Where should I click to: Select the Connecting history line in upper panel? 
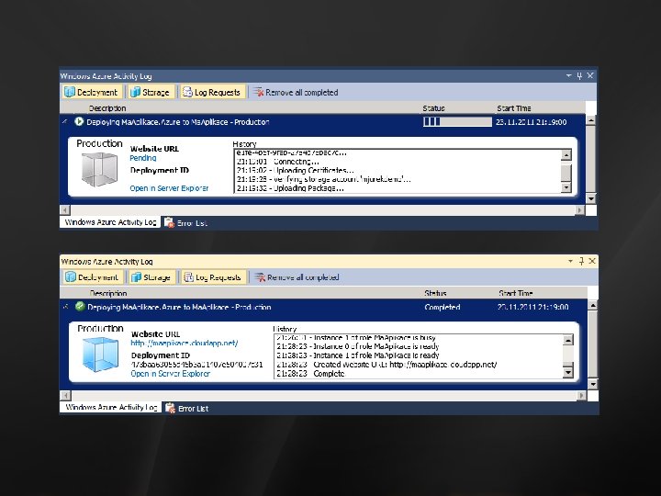278,162
